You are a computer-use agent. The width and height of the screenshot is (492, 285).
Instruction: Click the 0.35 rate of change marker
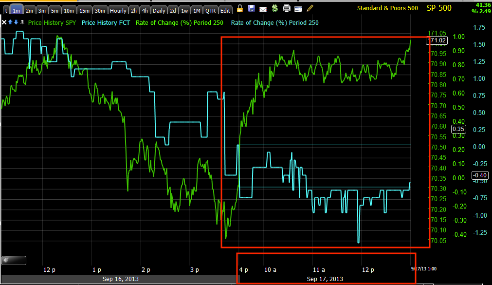pos(458,129)
